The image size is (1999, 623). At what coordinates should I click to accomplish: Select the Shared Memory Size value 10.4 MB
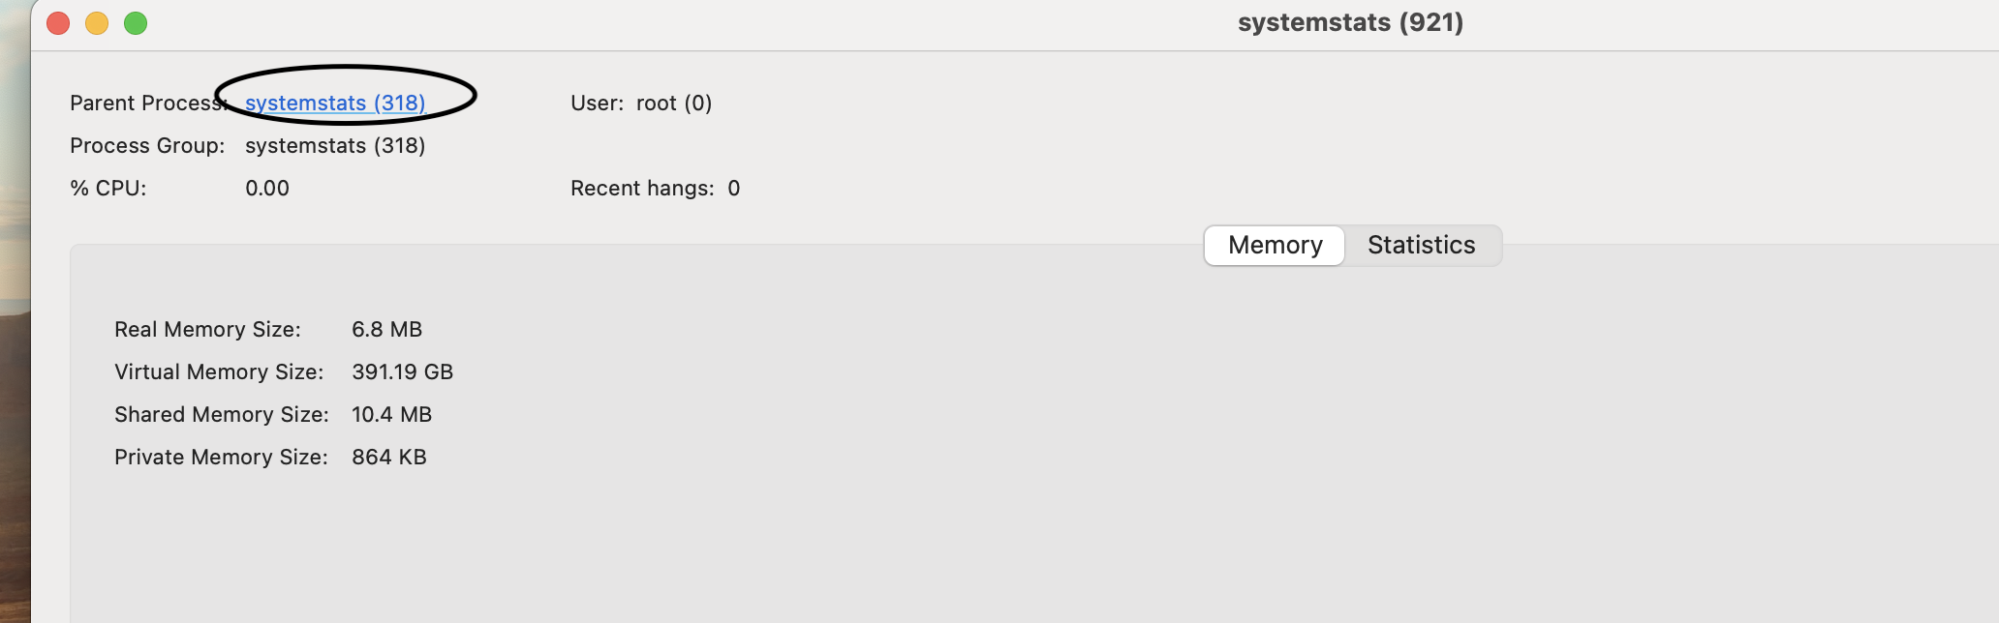pos(391,414)
